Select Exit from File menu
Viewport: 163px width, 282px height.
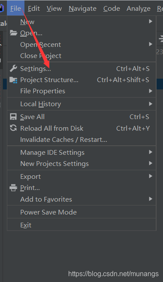pyautogui.click(x=81, y=225)
